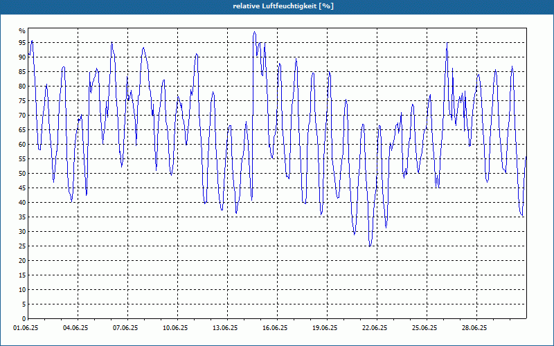Click the y-axis value 90
Image resolution: width=554 pixels, height=346 pixels.
(22, 57)
